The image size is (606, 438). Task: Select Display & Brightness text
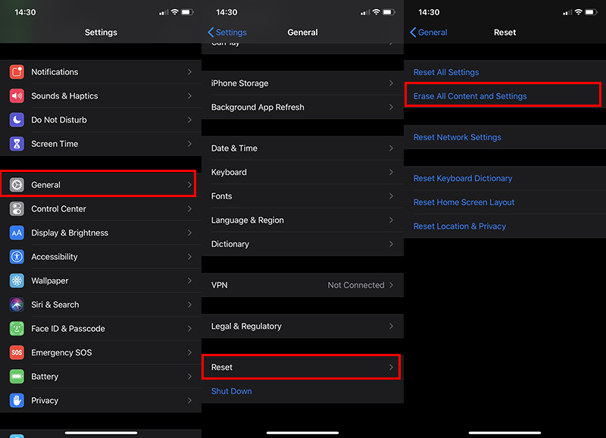click(x=70, y=233)
